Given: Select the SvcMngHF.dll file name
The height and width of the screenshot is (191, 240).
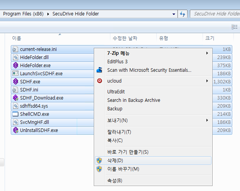Looking at the screenshot, I should click(34, 122).
